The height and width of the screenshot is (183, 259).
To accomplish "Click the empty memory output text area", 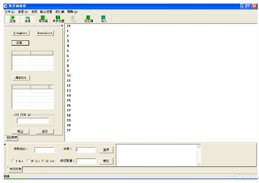I will coord(157,155).
